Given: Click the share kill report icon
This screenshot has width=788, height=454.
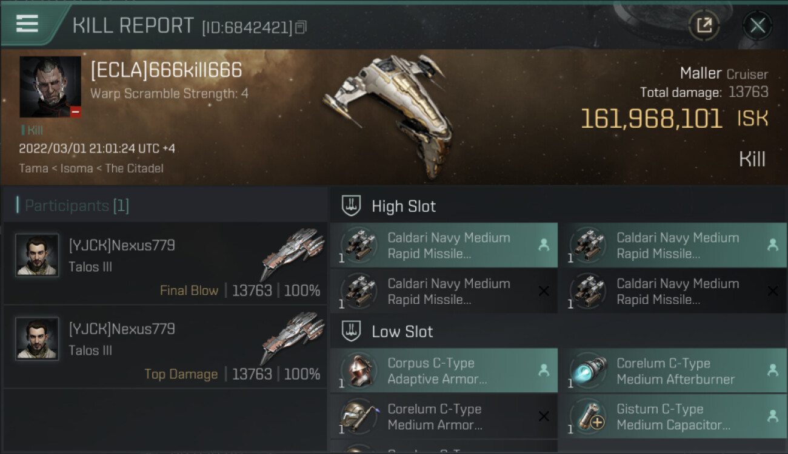Looking at the screenshot, I should 704,25.
